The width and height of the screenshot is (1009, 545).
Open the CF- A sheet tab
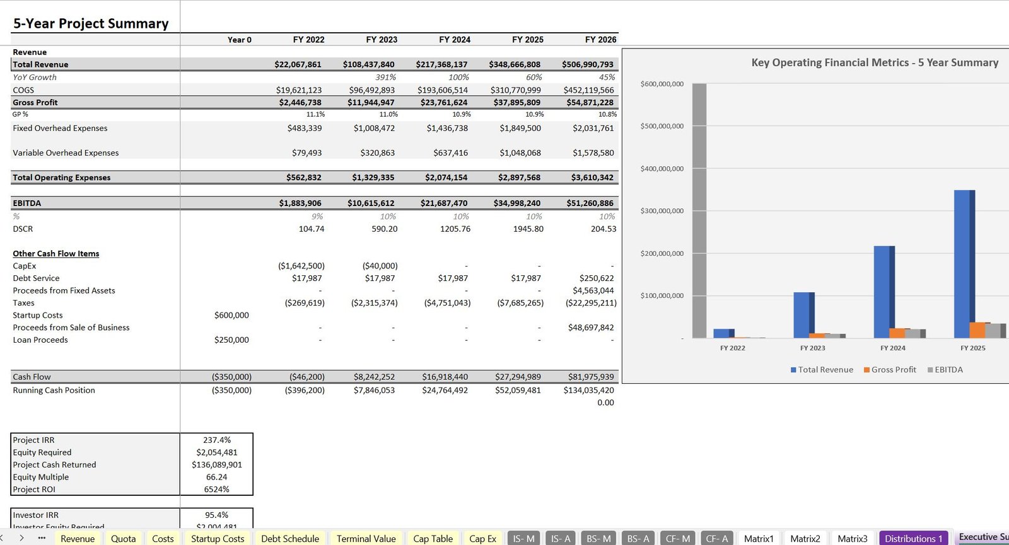[716, 539]
